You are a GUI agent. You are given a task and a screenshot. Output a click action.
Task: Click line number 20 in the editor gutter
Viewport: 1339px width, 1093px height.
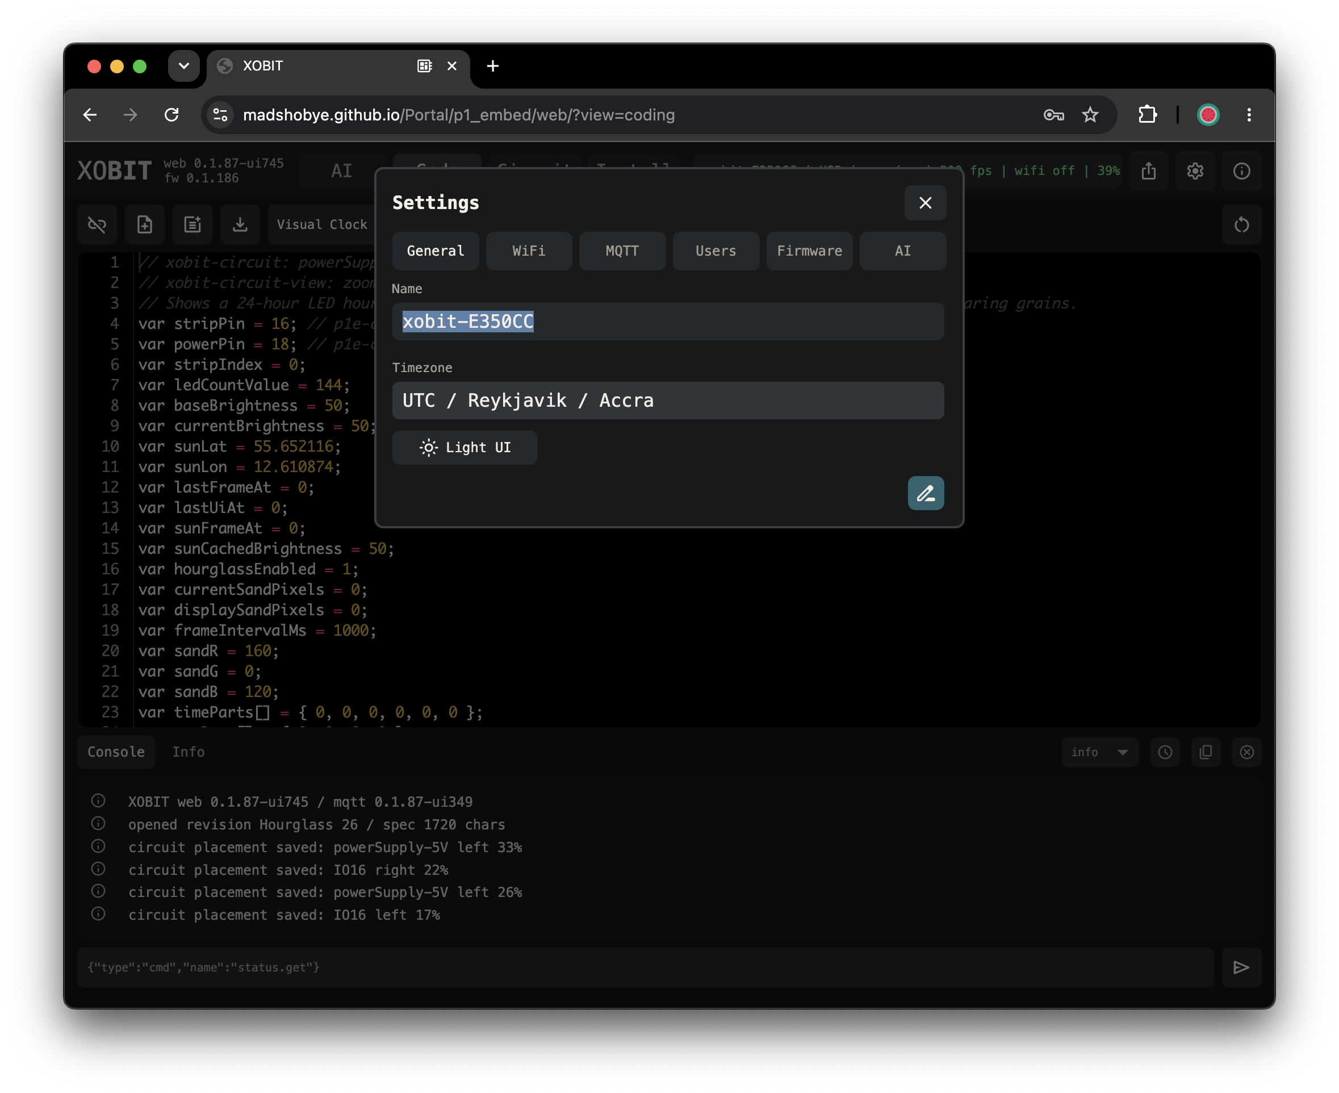(x=110, y=651)
